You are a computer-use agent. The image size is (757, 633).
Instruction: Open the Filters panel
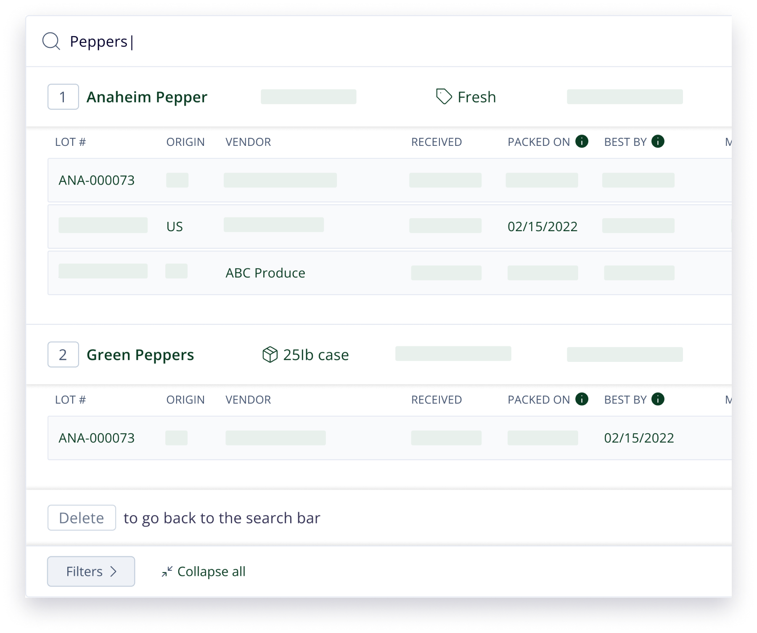pos(91,571)
